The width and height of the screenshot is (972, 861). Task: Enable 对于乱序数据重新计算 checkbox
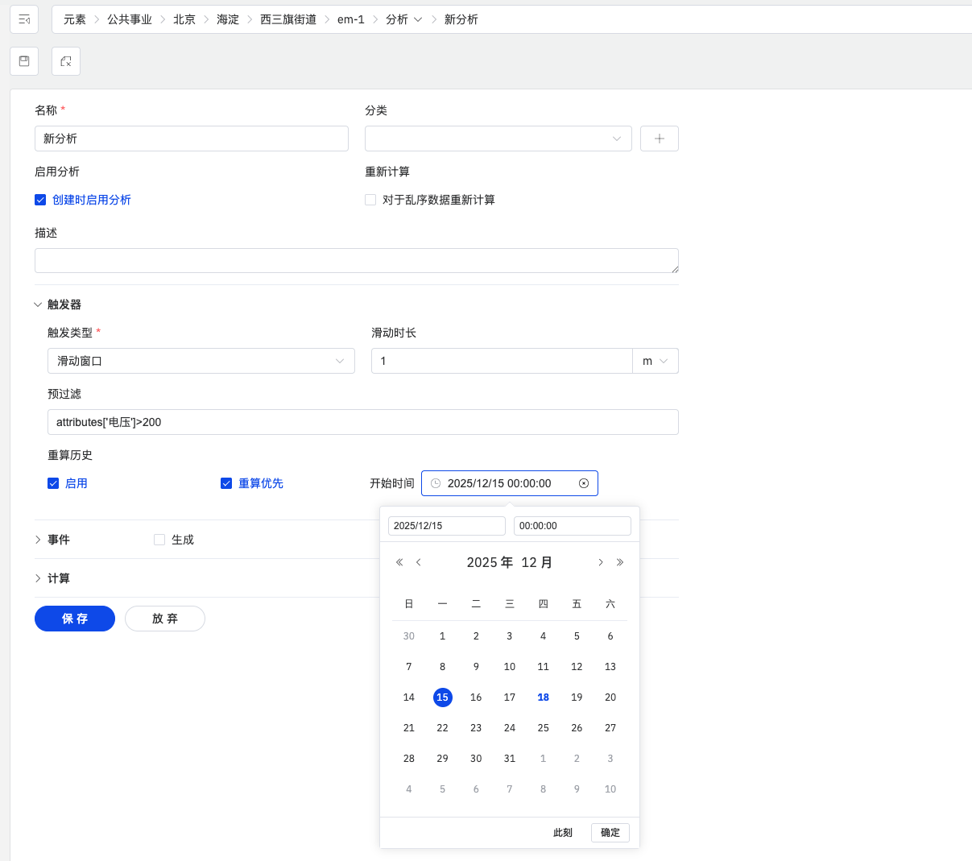[x=370, y=200]
